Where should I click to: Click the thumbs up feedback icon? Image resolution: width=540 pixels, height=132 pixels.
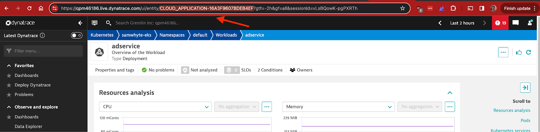(519, 52)
